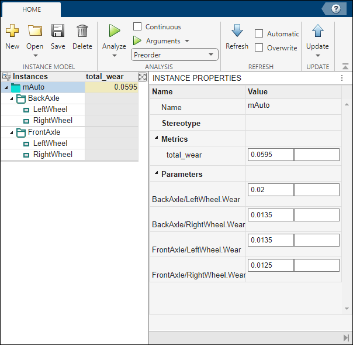Click the mAuto architecture instance icon
Screen dimensions: 353x345
[x=16, y=87]
